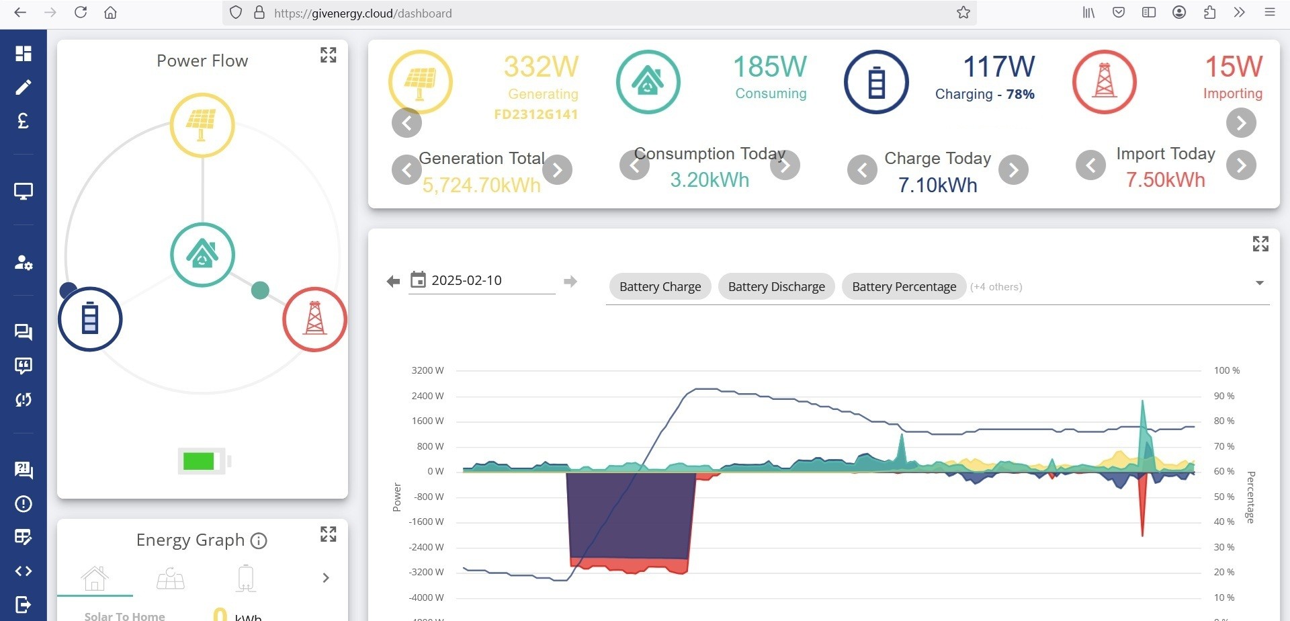
Task: Click the logout icon at sidebar bottom
Action: click(24, 605)
